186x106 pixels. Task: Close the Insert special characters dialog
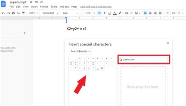[x=168, y=43]
